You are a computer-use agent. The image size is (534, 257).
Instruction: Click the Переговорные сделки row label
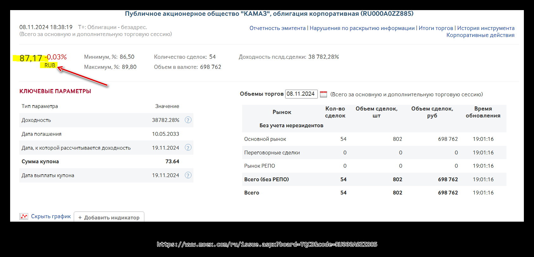click(272, 152)
